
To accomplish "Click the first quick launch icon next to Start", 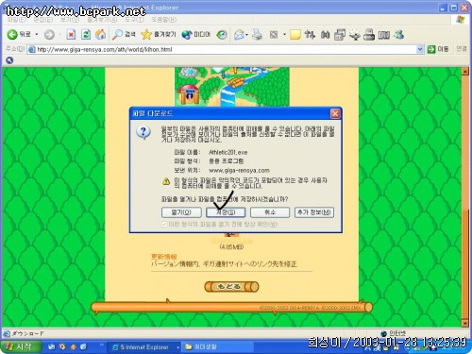I will tap(52, 347).
